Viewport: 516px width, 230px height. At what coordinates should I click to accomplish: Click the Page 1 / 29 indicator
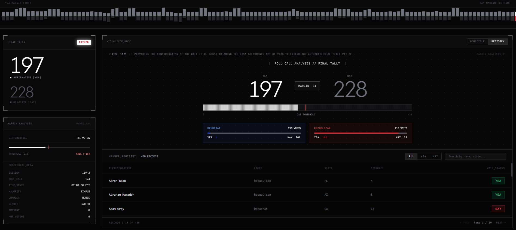483,223
